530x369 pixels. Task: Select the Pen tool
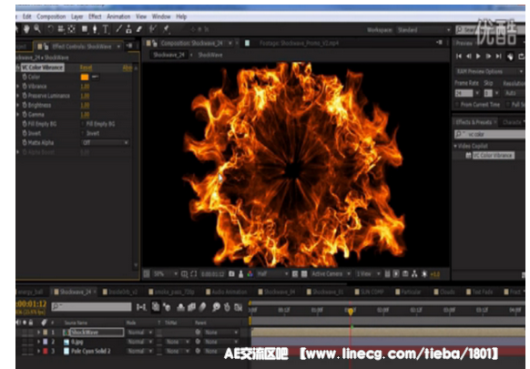(x=95, y=29)
